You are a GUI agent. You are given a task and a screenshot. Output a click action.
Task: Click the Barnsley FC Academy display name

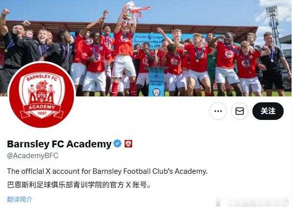[x=59, y=144]
